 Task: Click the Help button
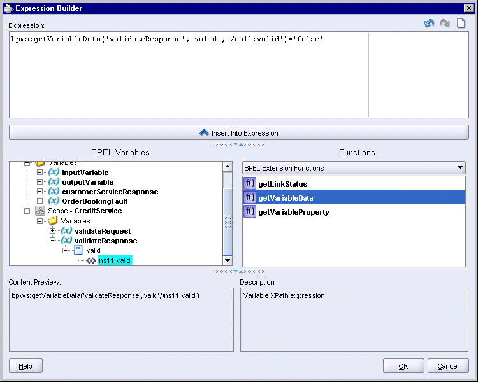tap(25, 366)
